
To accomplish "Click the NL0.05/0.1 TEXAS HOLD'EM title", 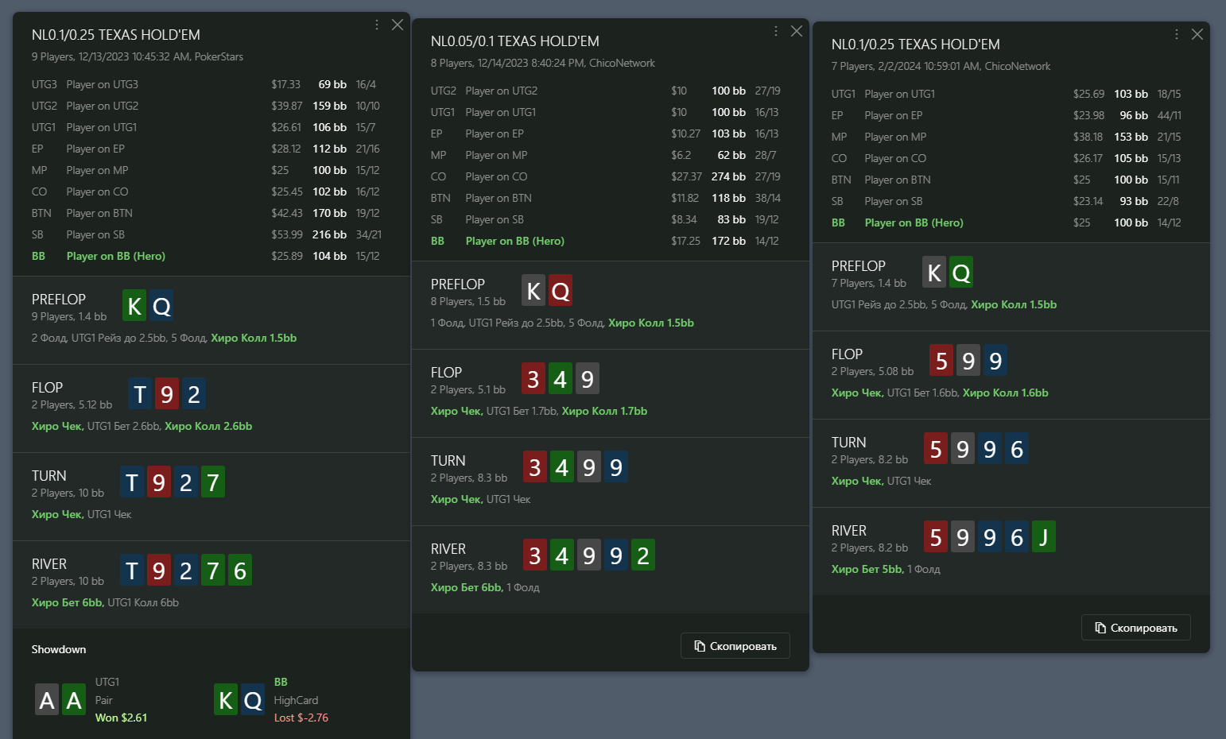I will coord(515,41).
